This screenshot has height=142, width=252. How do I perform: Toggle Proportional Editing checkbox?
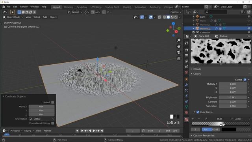coord(52,123)
